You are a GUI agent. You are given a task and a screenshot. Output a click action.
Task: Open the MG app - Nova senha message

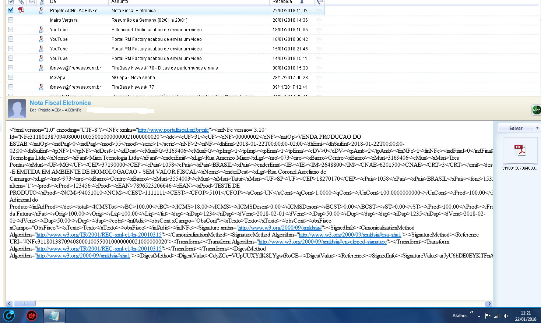[x=133, y=78]
